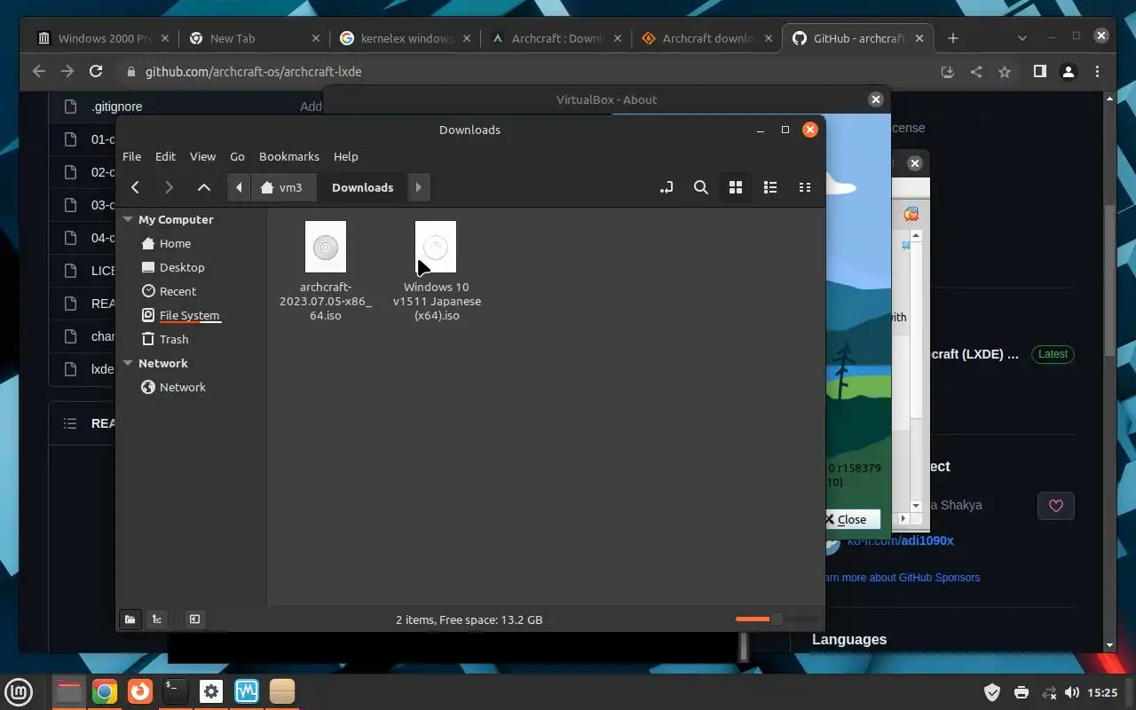
Task: Switch to list view
Action: point(770,187)
